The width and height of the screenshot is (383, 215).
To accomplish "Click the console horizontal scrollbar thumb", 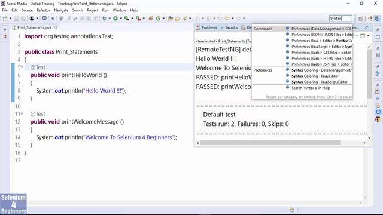I will tap(270, 143).
